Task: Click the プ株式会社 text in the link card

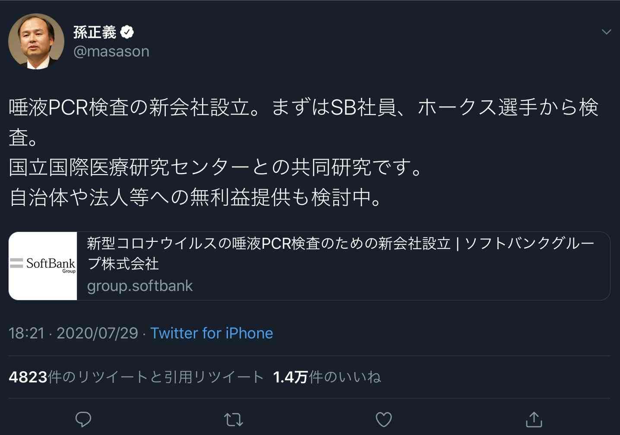Action: pyautogui.click(x=123, y=263)
